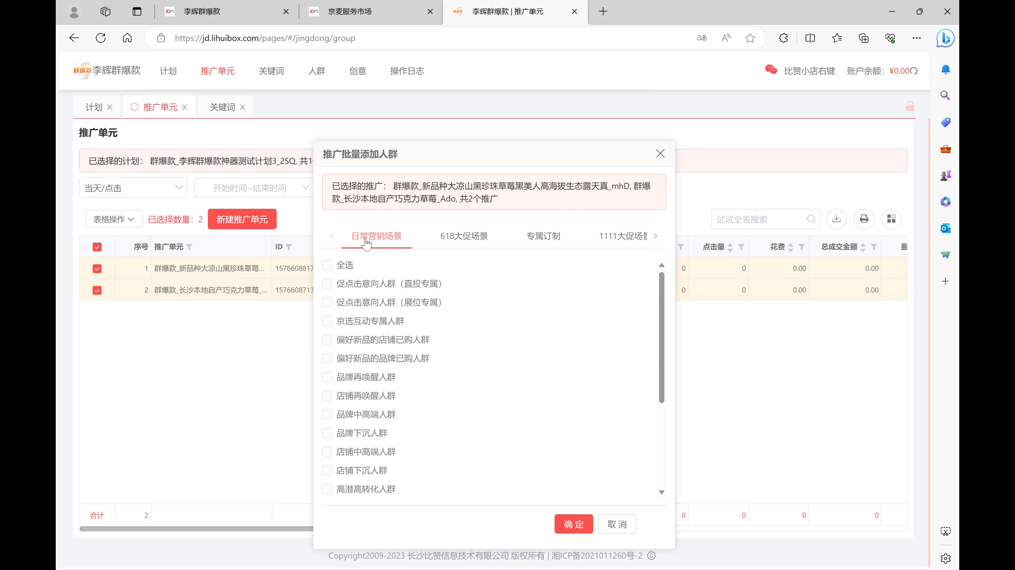Click the 确定 button
The image size is (1015, 570).
[x=573, y=524]
